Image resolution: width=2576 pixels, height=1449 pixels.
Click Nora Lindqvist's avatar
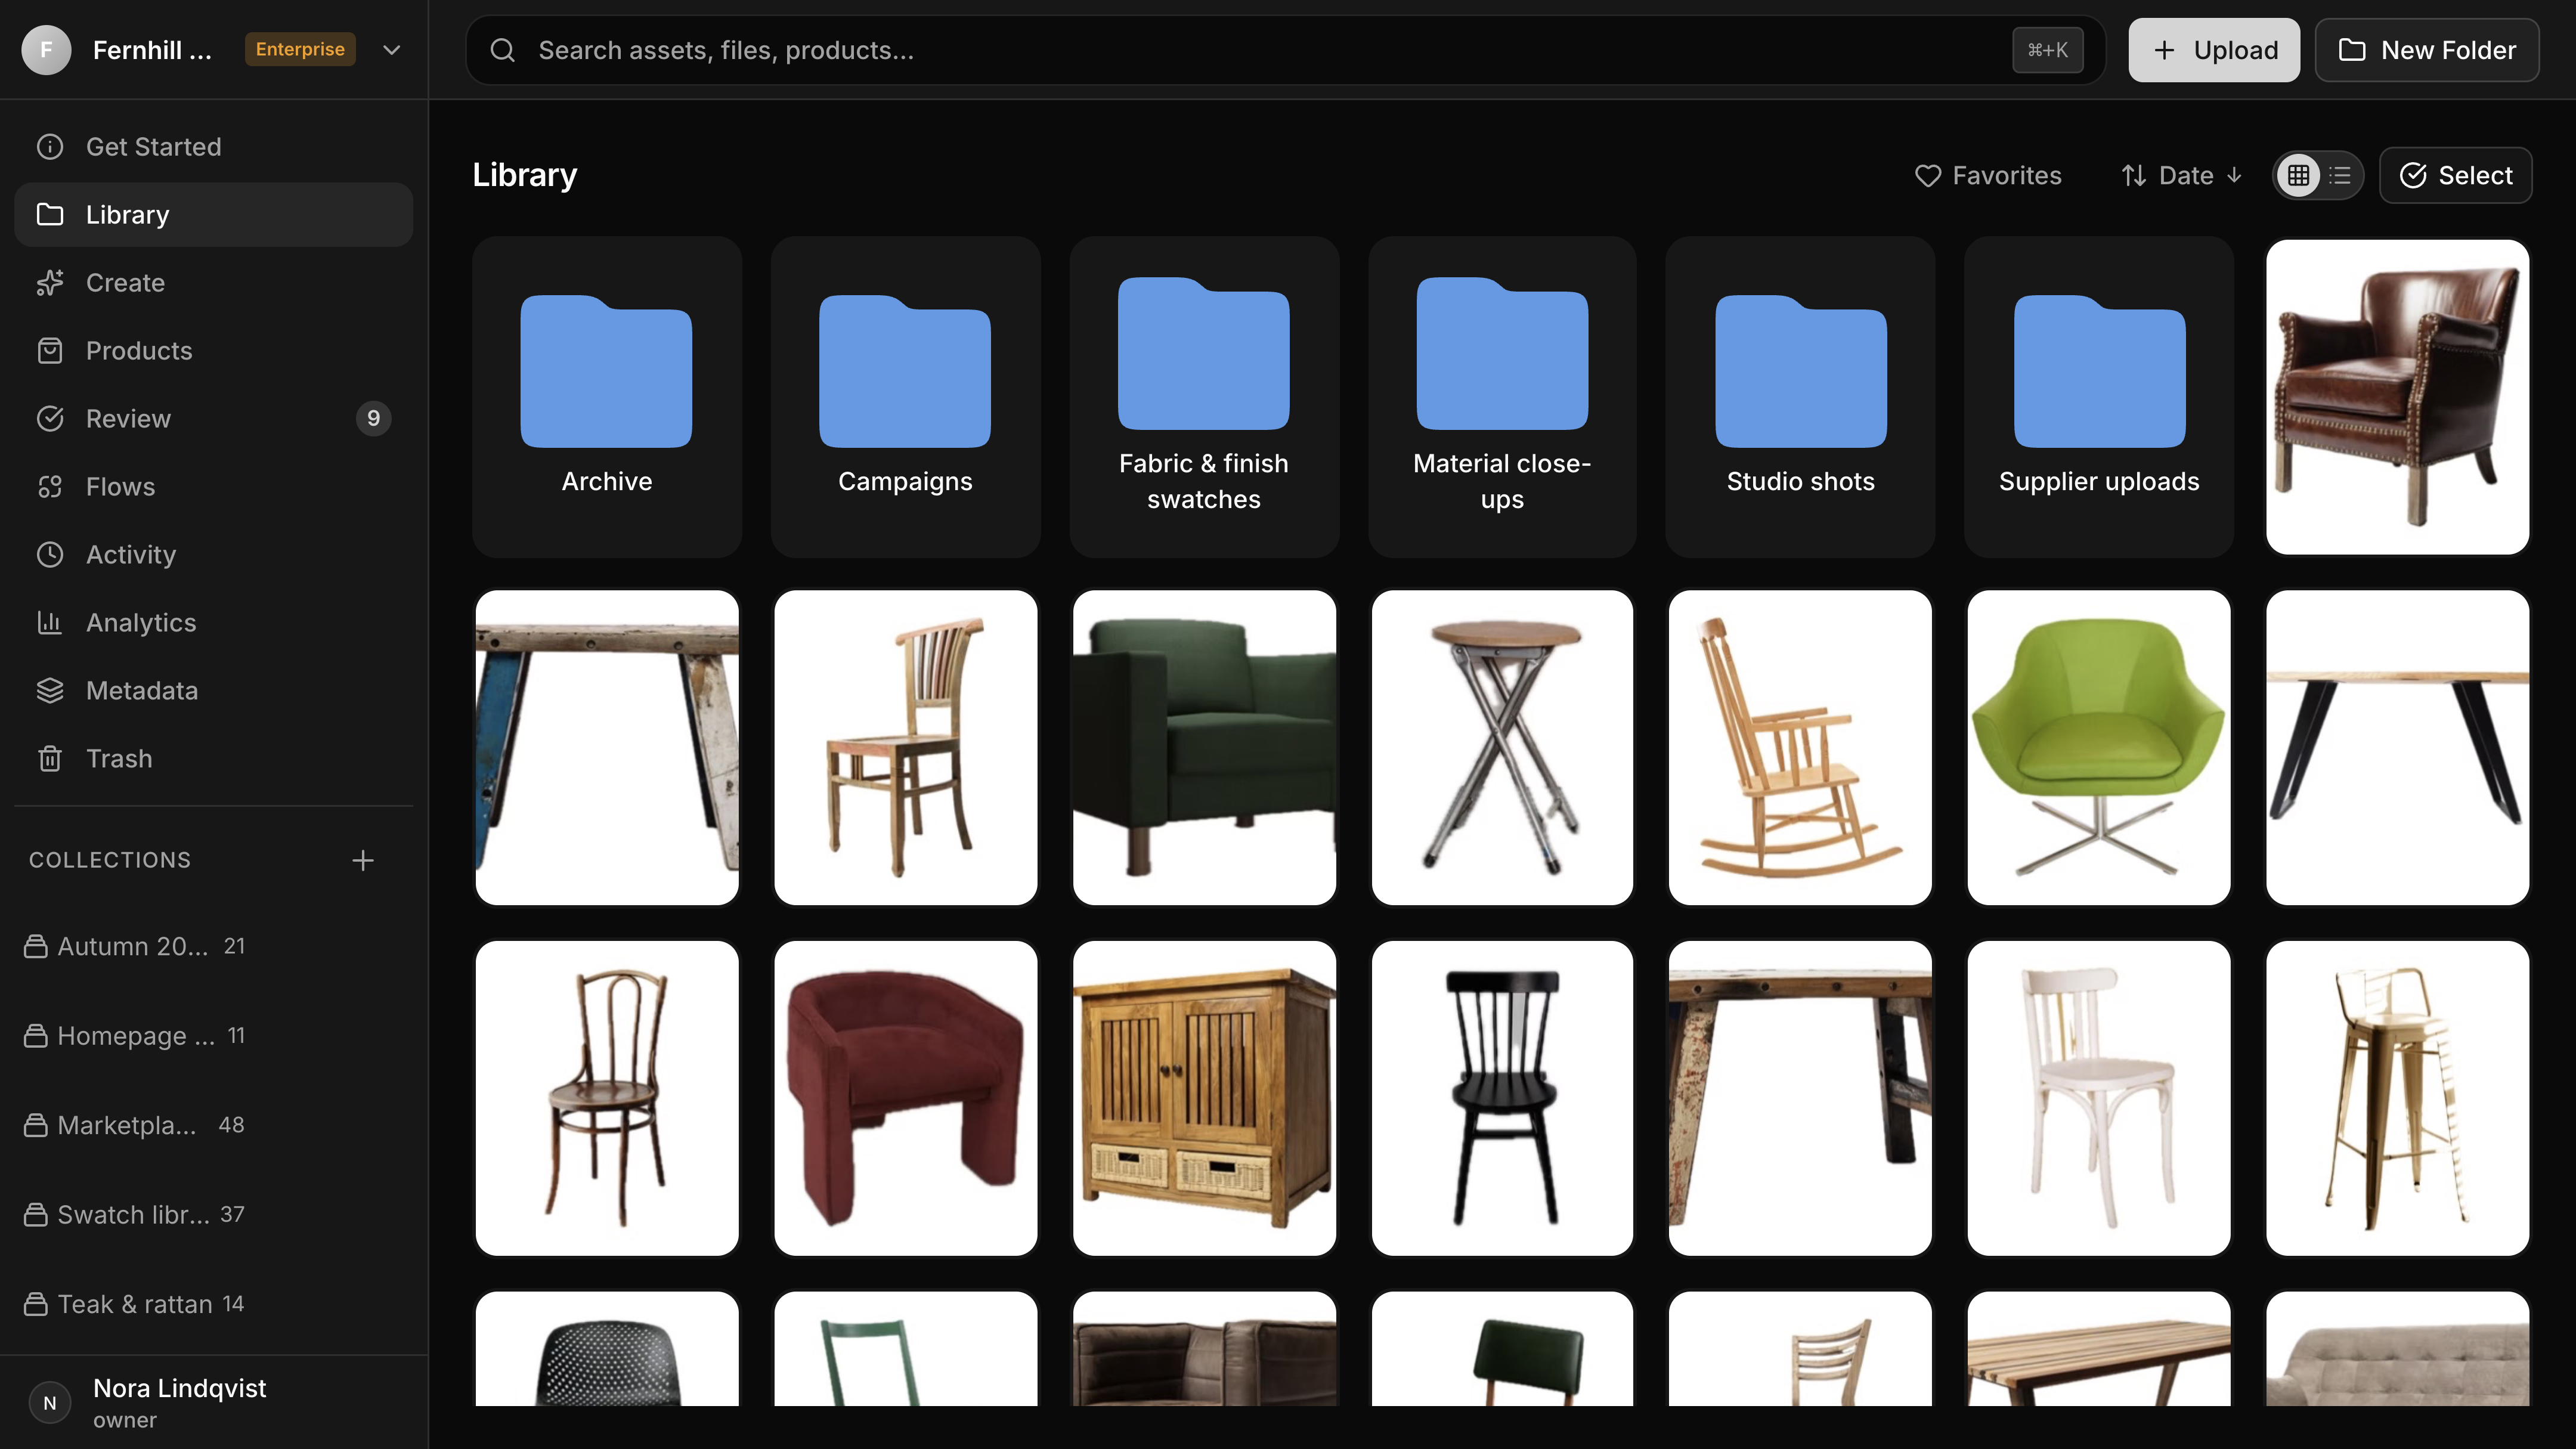tap(50, 1403)
